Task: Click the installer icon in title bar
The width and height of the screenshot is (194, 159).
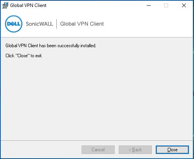Action: click(5, 5)
